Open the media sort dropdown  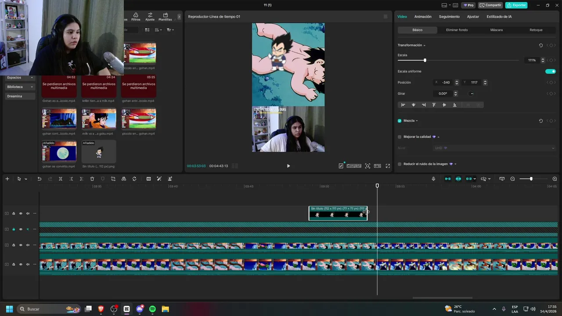pos(159,30)
